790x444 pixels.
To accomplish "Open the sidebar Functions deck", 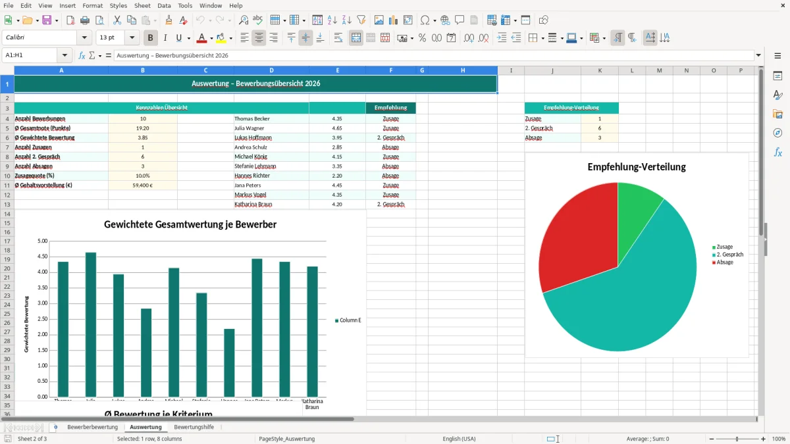I will click(x=777, y=152).
